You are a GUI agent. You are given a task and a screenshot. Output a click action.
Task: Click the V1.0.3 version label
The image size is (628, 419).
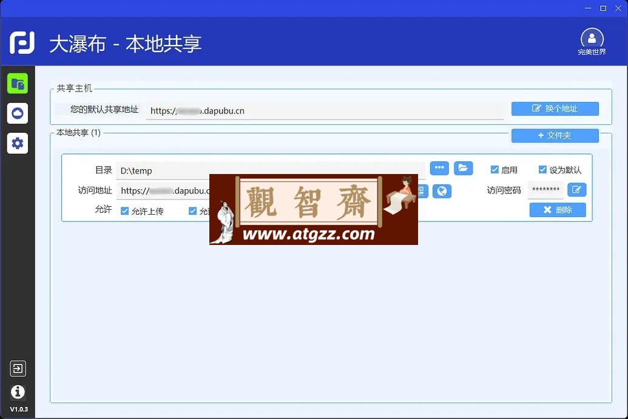(x=19, y=409)
